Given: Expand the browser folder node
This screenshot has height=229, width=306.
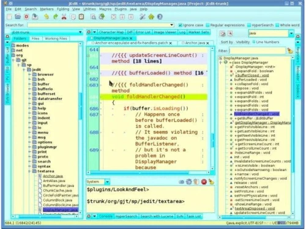Looking at the screenshot, I should [x=29, y=75].
